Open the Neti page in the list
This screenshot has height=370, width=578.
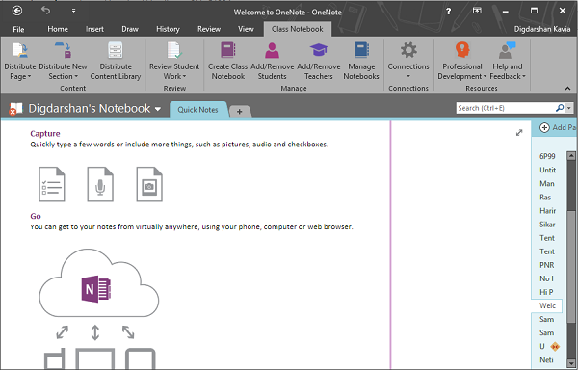pyautogui.click(x=547, y=360)
